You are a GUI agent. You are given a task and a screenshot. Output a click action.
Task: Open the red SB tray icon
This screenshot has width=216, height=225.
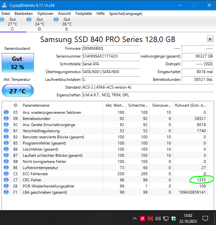point(150,219)
